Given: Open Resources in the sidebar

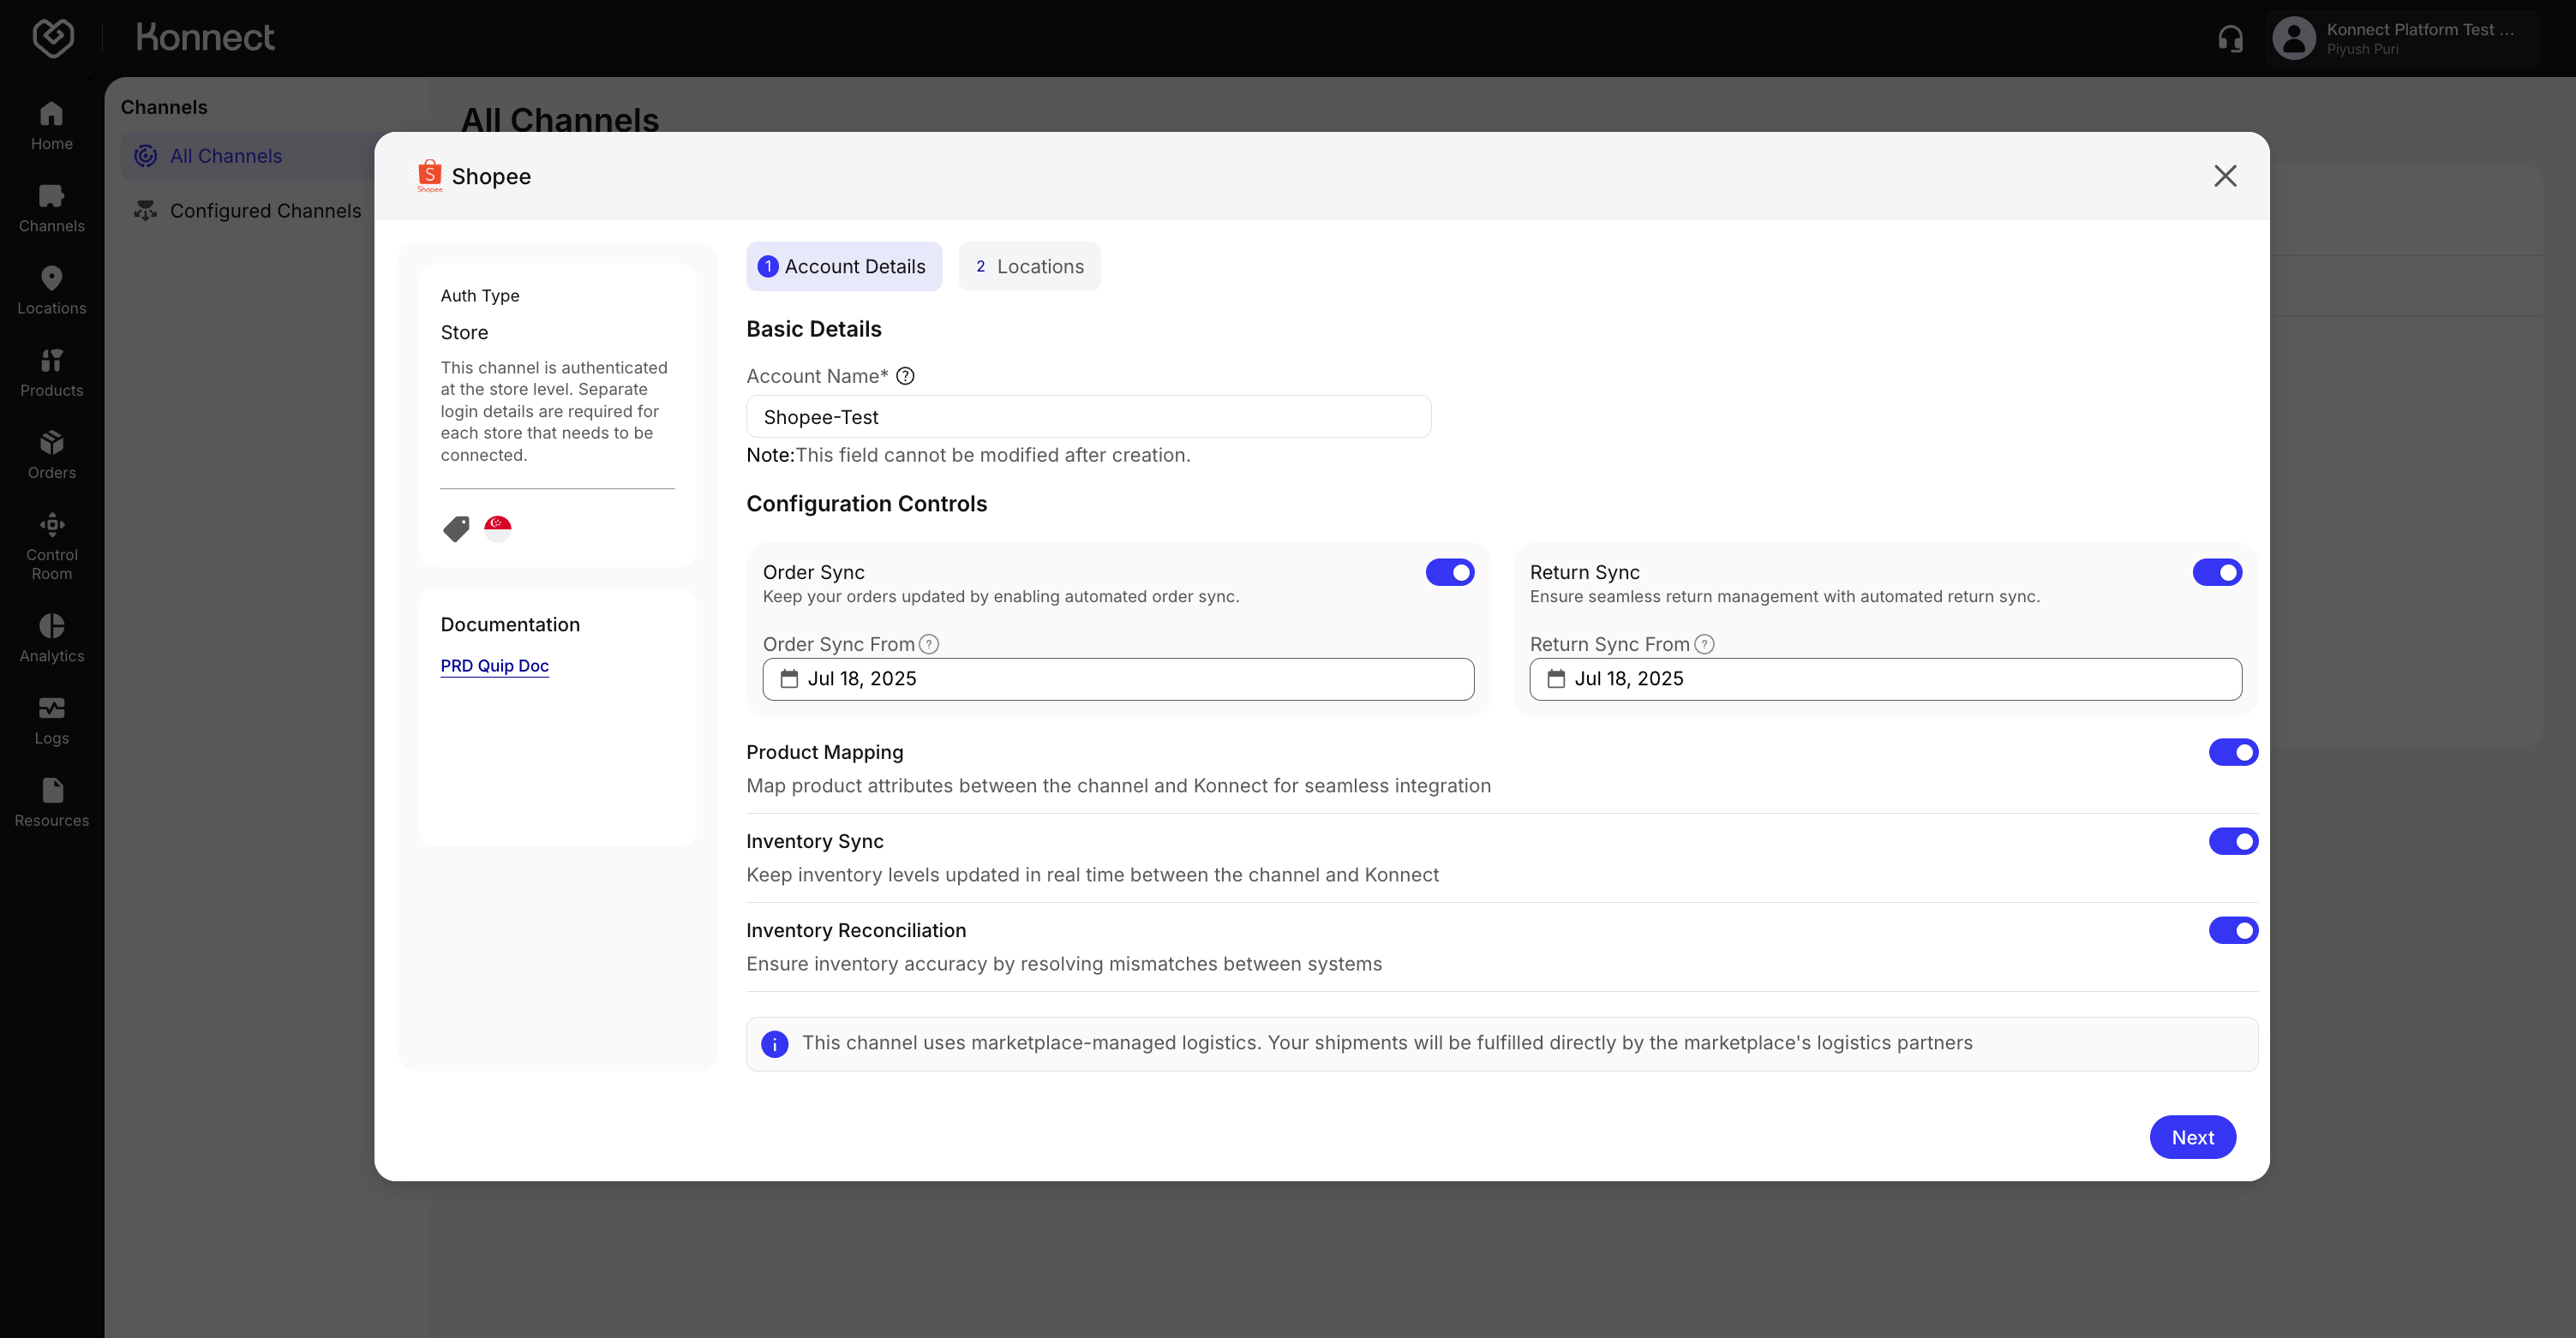Looking at the screenshot, I should tap(51, 803).
